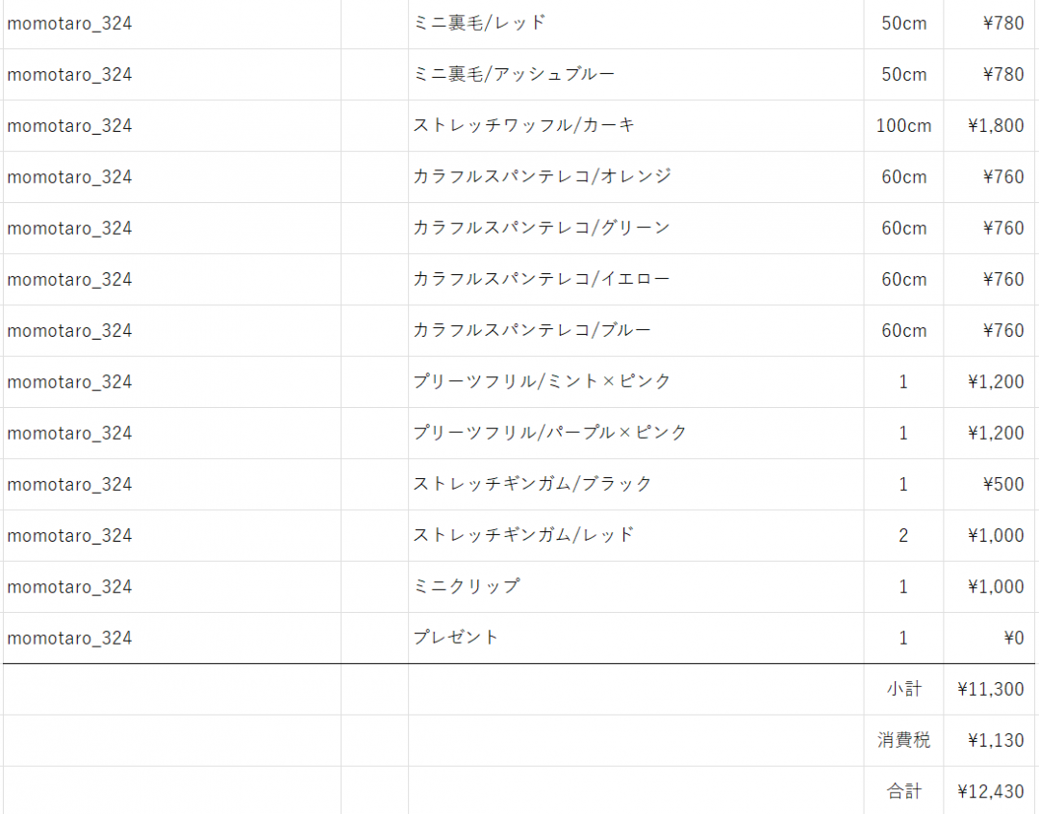The image size is (1039, 814).
Task: Click the カラフルスパンテレコ/イエロー cell
Action: (541, 279)
